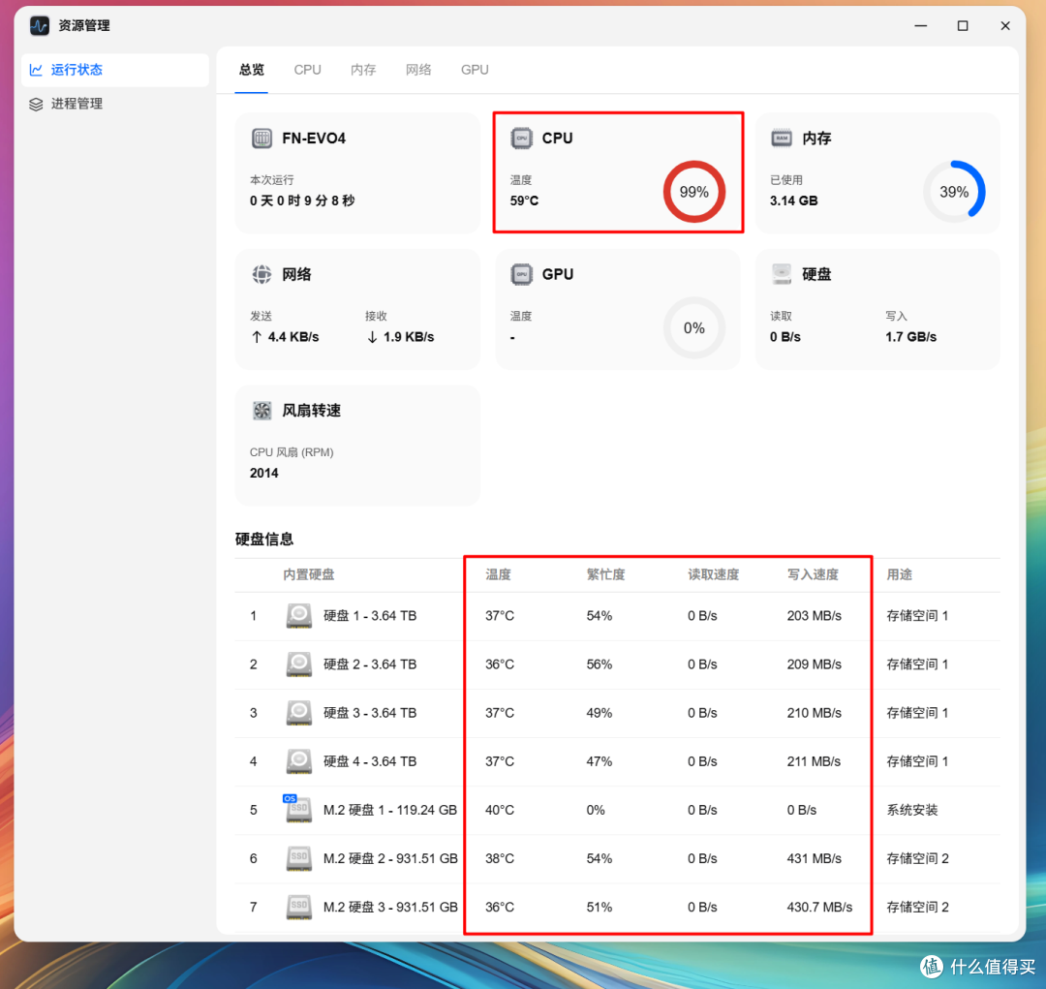Click the 内存 39% usage ring

pos(955,192)
